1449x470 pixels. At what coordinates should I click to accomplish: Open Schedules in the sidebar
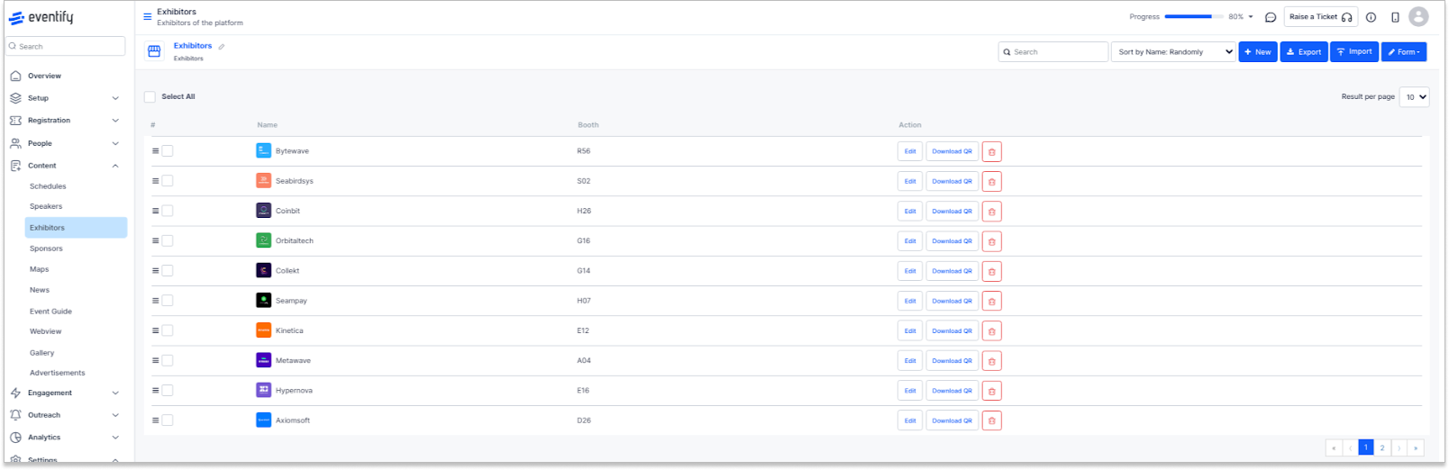(48, 186)
